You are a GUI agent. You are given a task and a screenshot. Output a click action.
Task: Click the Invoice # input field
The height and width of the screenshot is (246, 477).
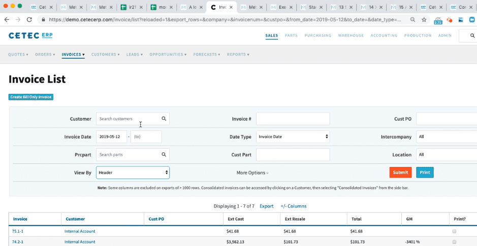pyautogui.click(x=293, y=119)
